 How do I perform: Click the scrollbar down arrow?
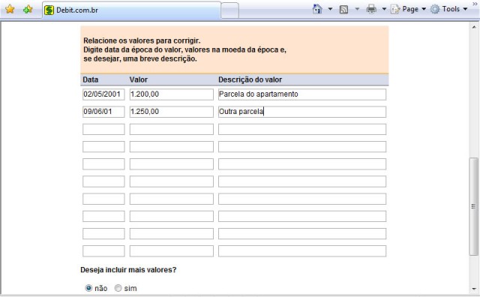(x=473, y=289)
